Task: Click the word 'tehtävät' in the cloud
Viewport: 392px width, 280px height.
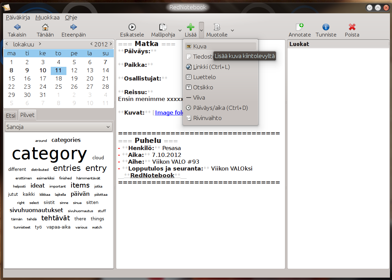Action: pos(56,218)
